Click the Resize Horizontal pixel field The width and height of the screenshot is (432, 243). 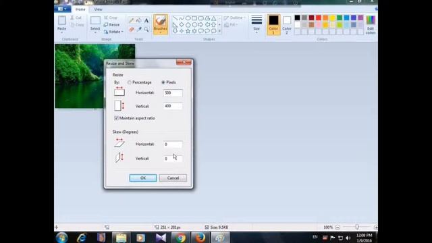[x=173, y=93]
